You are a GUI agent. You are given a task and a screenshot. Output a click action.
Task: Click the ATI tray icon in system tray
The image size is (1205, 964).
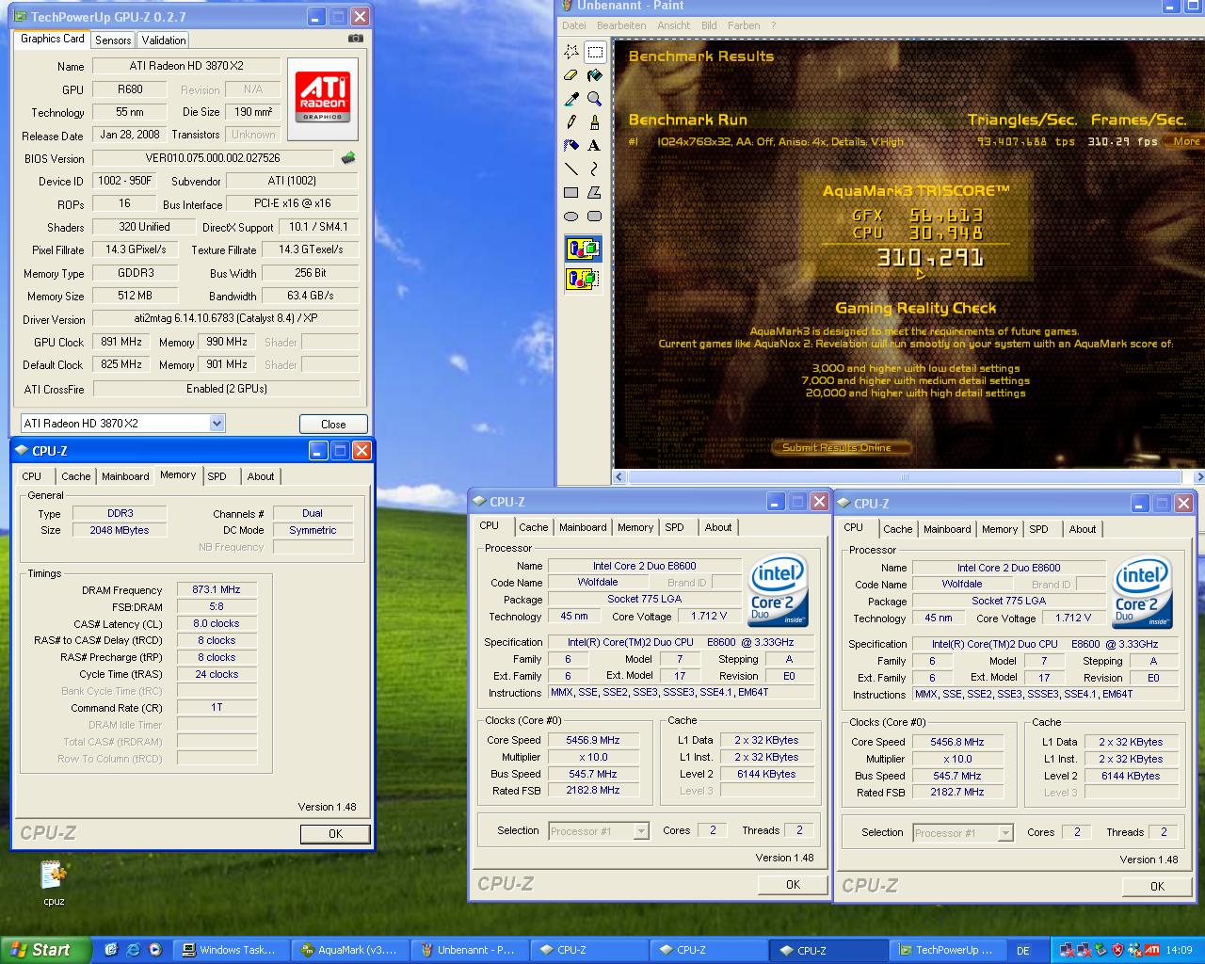(x=1152, y=950)
